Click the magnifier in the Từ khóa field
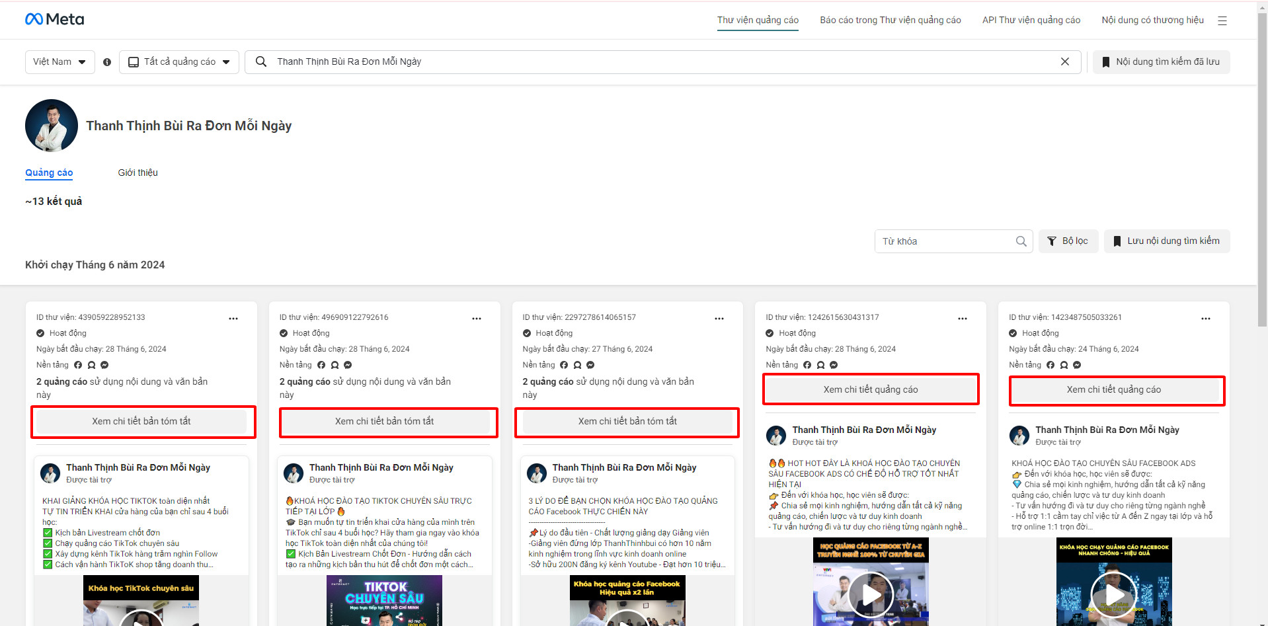This screenshot has width=1268, height=626. pyautogui.click(x=1021, y=241)
